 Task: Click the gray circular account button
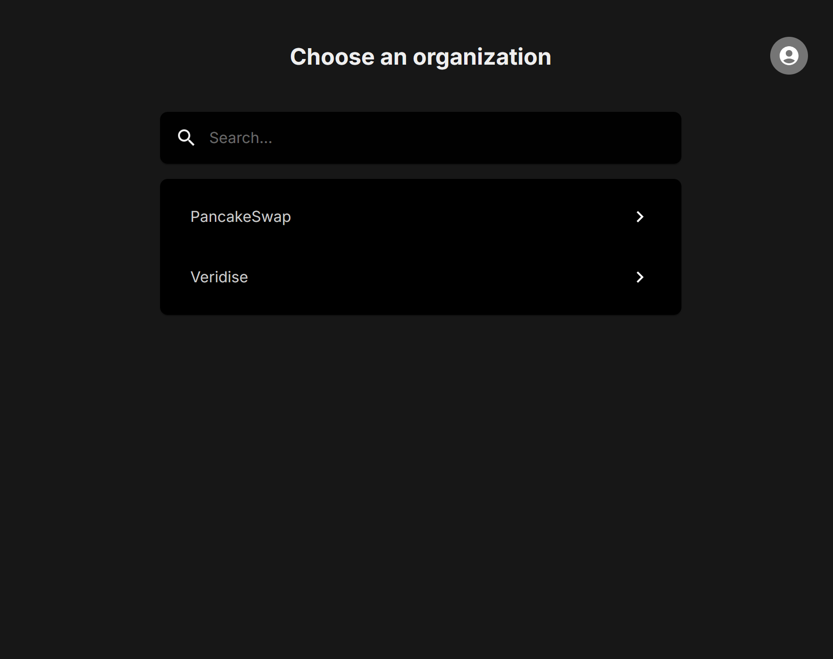[x=789, y=56]
